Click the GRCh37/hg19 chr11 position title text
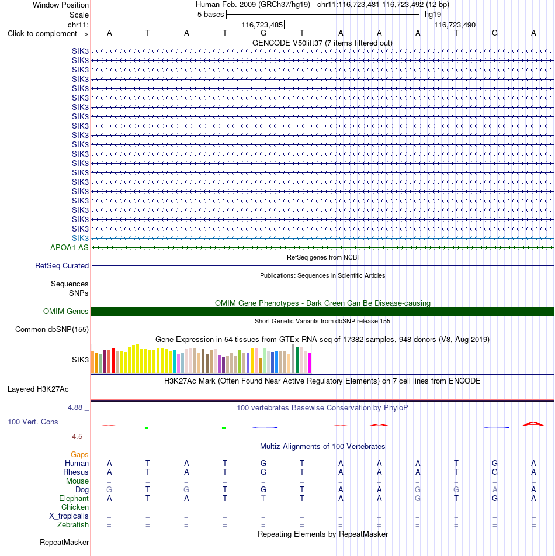This screenshot has height=556, width=555. click(322, 5)
